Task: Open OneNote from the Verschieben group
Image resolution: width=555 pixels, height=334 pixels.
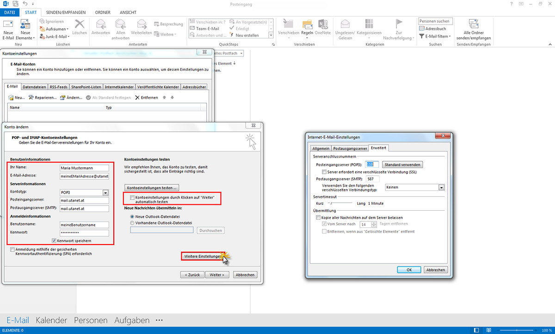Action: pyautogui.click(x=323, y=27)
